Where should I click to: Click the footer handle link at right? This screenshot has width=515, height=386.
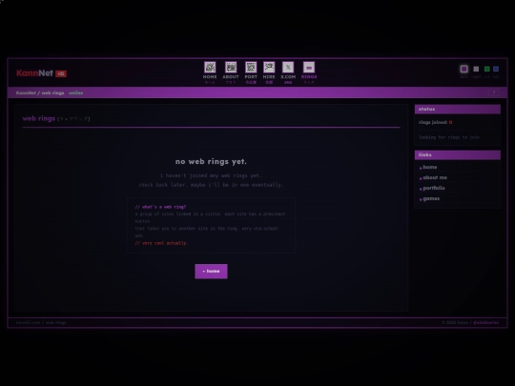[485, 323]
